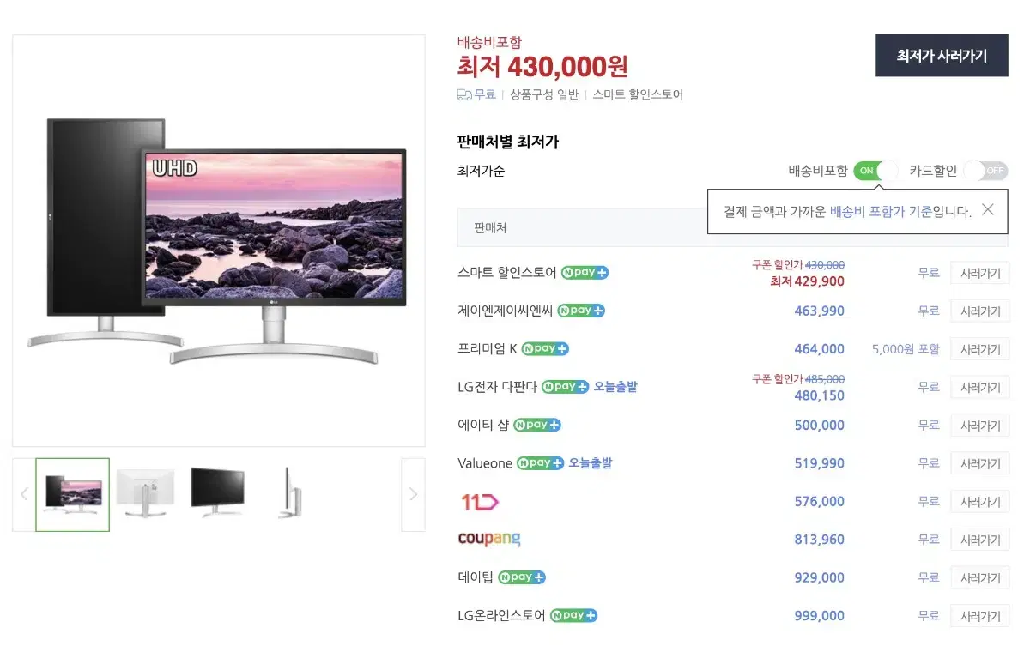Screen dimensions: 1030x652
Task: Open the 최저가순 sort option
Action: point(482,171)
